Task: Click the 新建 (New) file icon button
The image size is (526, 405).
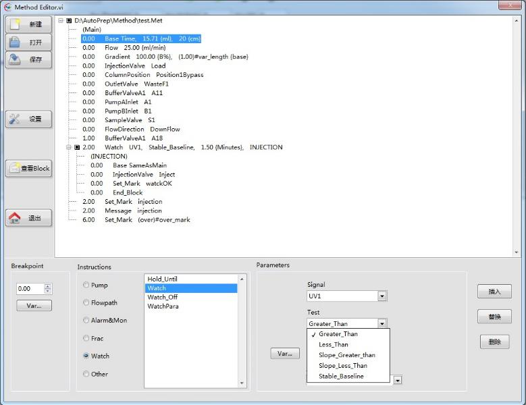Action: 28,24
